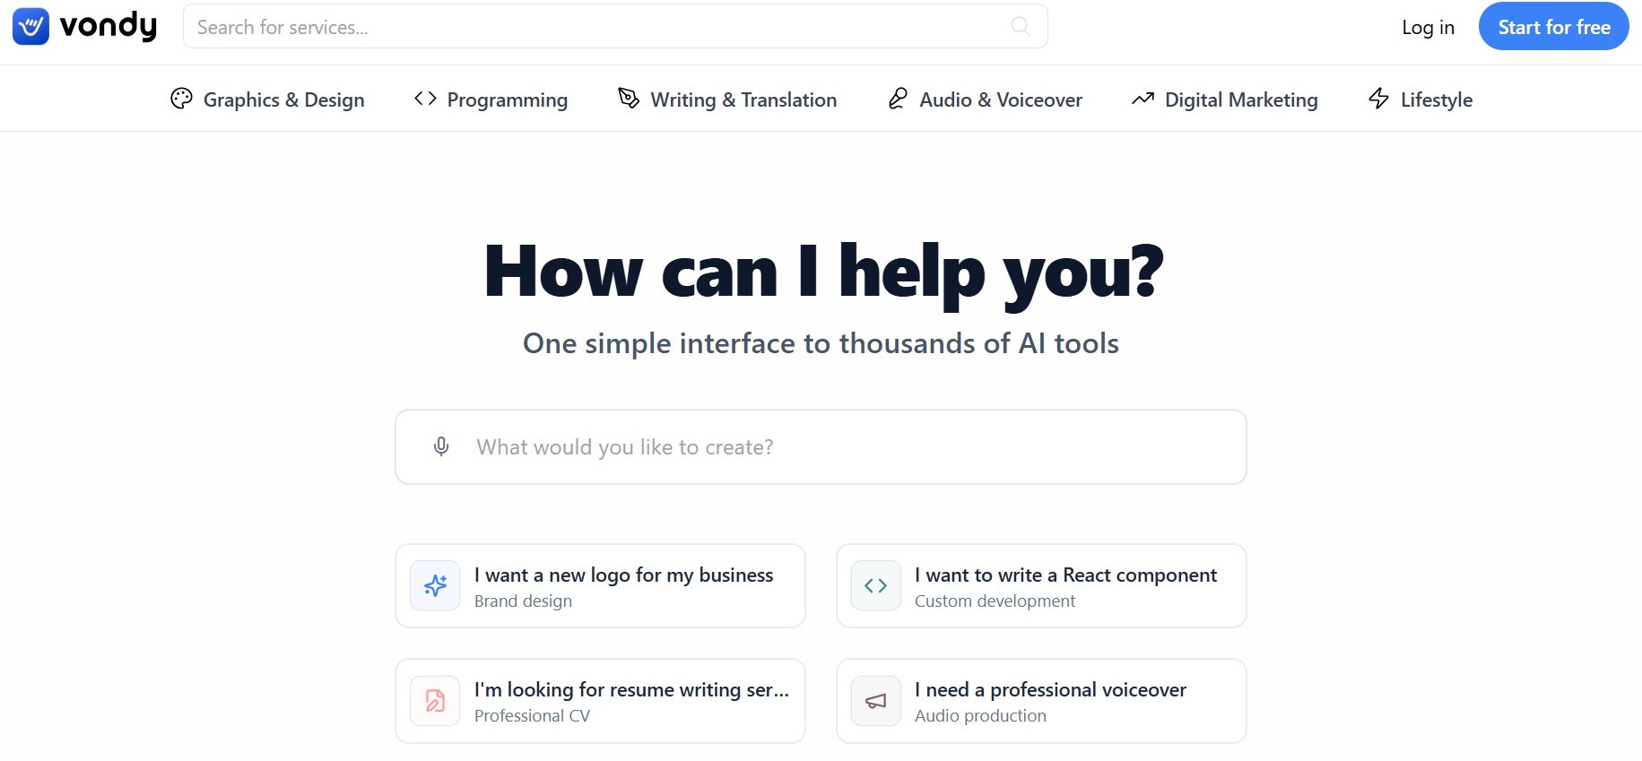The image size is (1642, 761).
Task: Select the palette icon beside Graphics & Design
Action: [181, 99]
